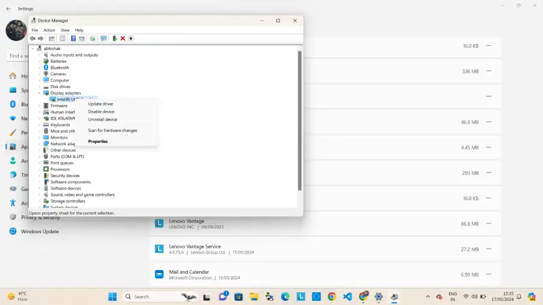Open Teams chat icon on the taskbar
This screenshot has height=305, width=543.
pyautogui.click(x=223, y=297)
